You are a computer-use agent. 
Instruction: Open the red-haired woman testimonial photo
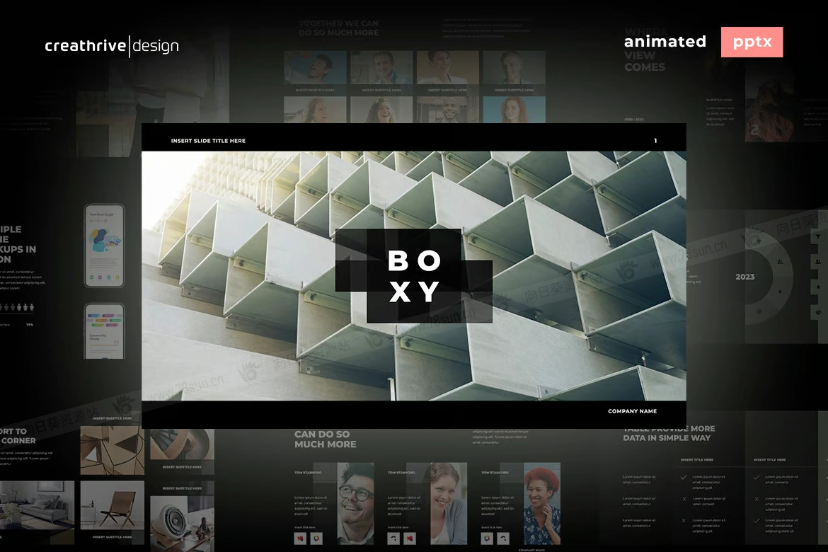pos(542,503)
